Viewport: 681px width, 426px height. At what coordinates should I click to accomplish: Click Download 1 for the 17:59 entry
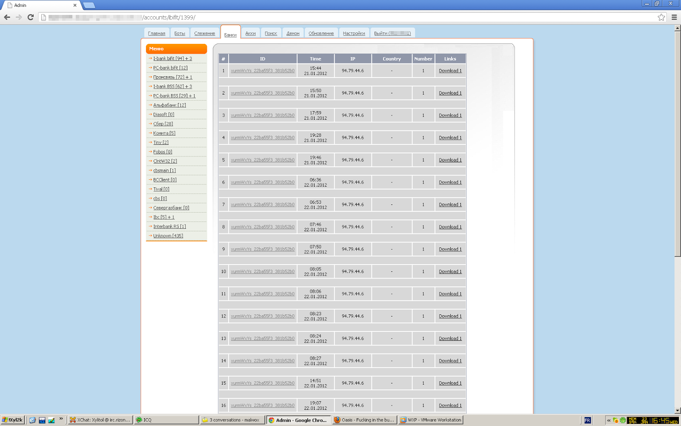(x=450, y=116)
